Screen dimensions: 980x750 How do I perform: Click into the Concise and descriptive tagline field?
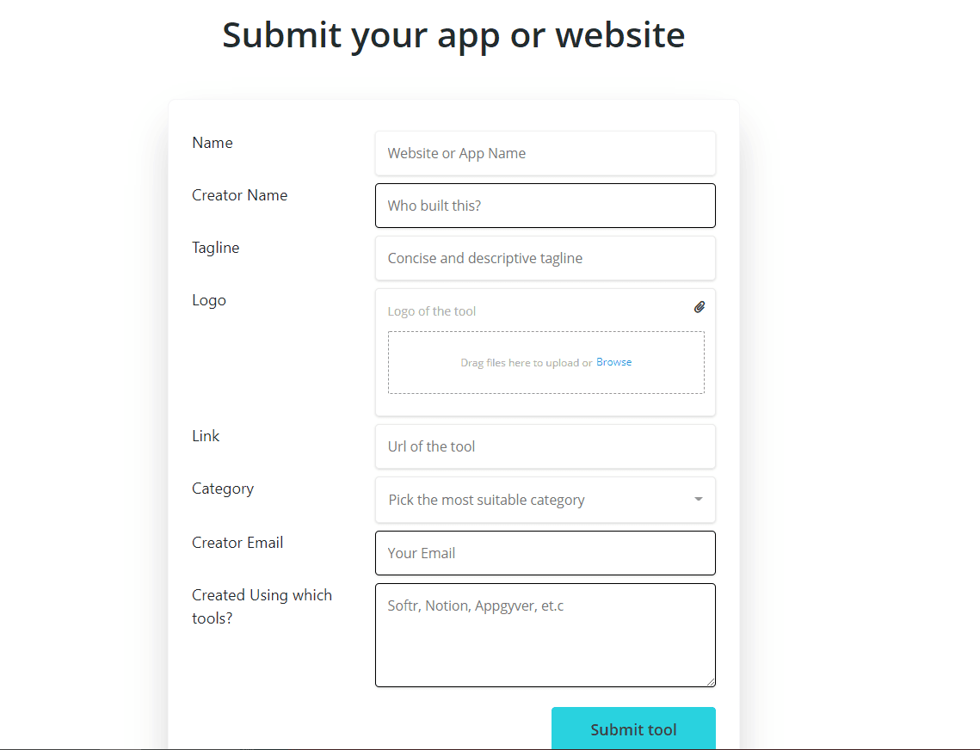pos(545,258)
